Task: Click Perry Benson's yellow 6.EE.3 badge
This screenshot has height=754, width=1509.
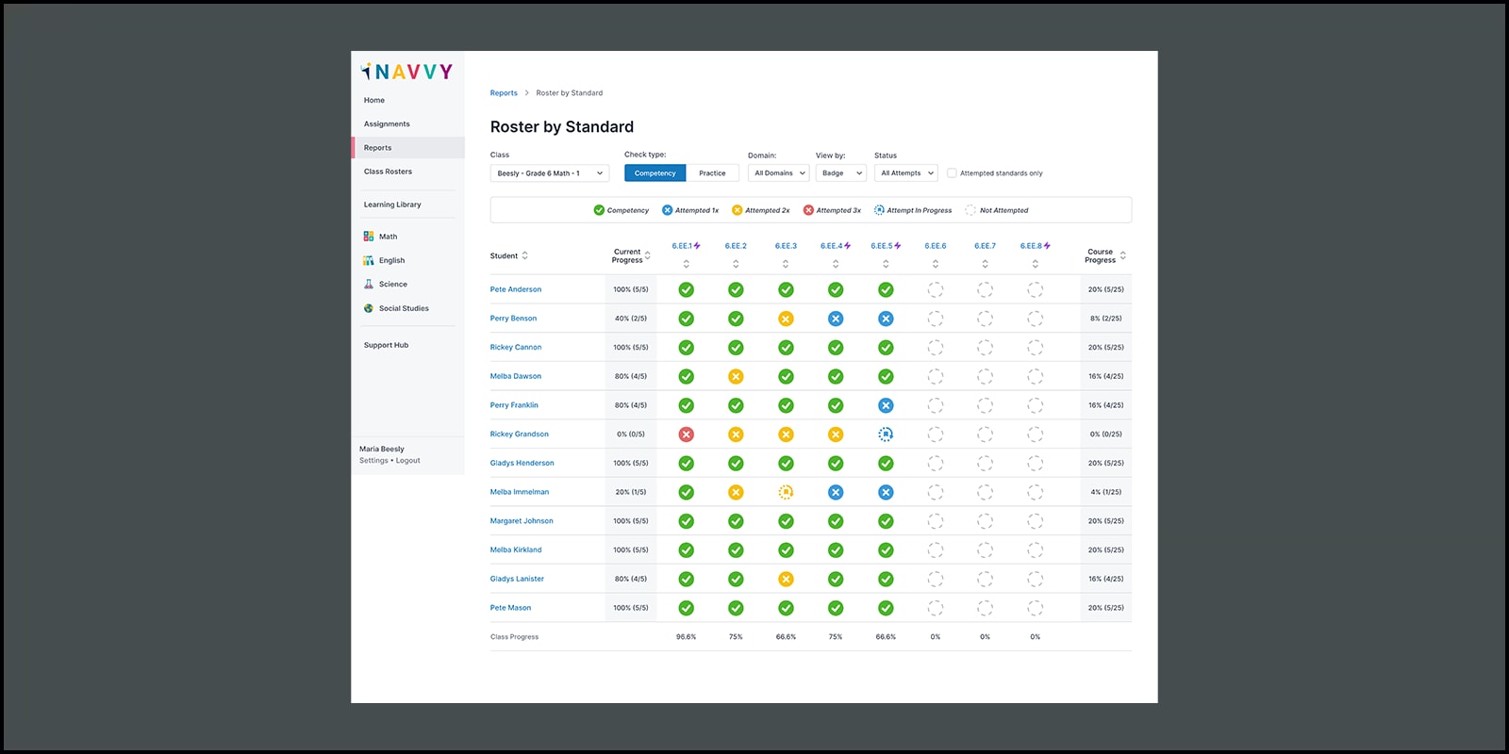Action: pos(786,319)
